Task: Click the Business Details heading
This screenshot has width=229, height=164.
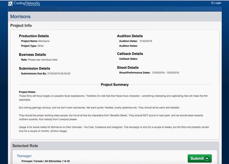Action: click(32, 55)
